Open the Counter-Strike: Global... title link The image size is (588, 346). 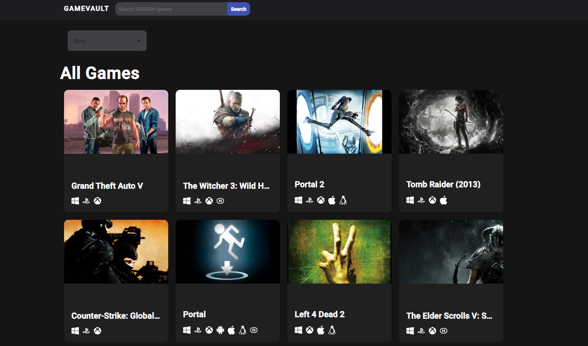click(x=116, y=316)
